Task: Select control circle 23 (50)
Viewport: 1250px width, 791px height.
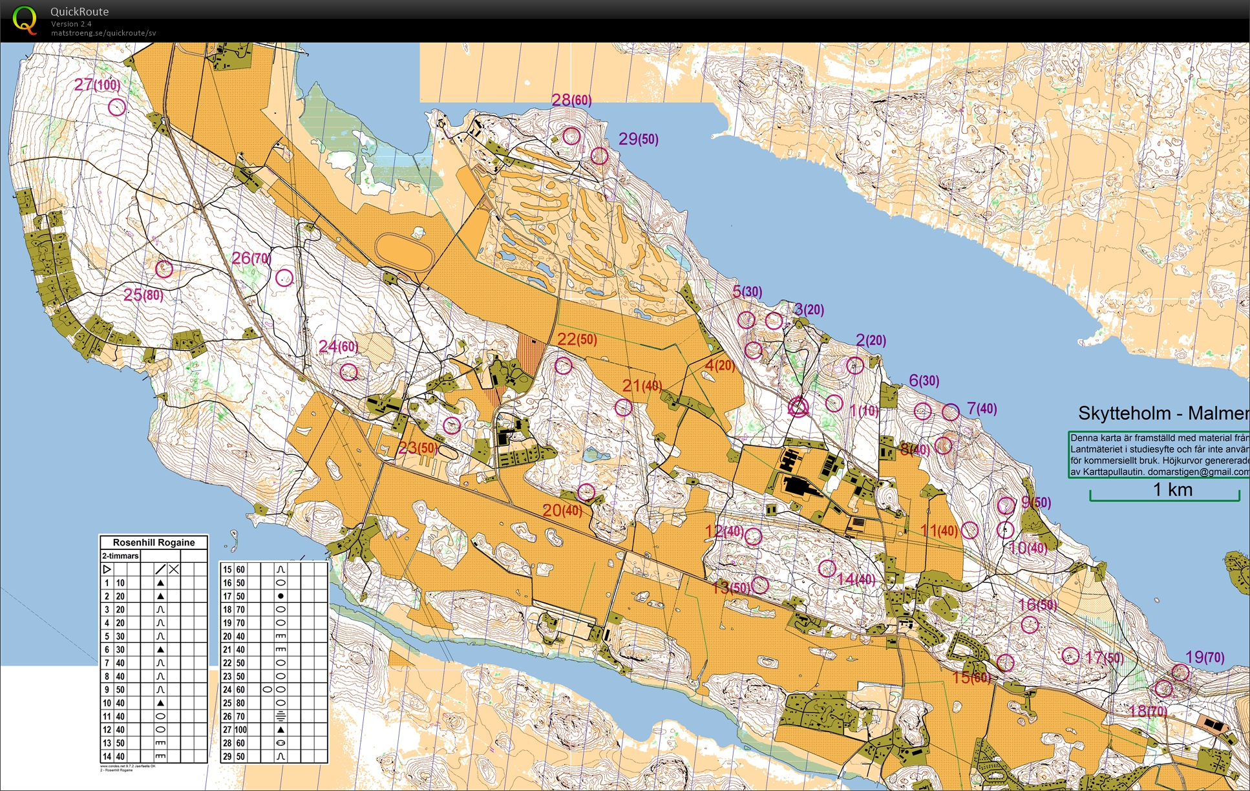Action: 452,425
